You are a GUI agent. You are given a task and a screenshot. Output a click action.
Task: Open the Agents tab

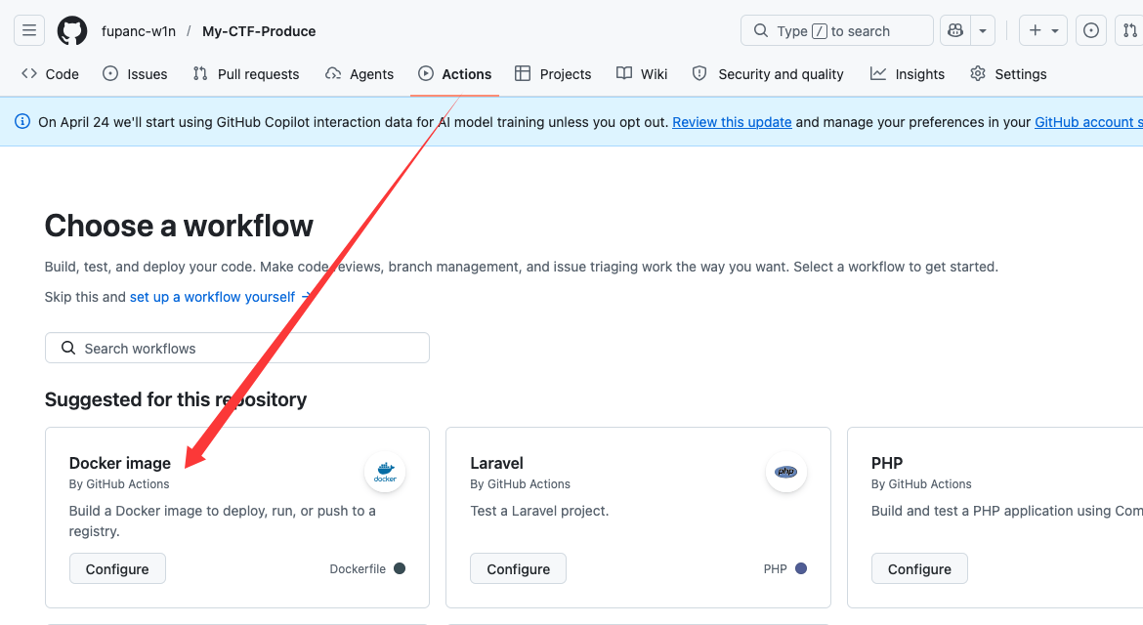tap(360, 73)
